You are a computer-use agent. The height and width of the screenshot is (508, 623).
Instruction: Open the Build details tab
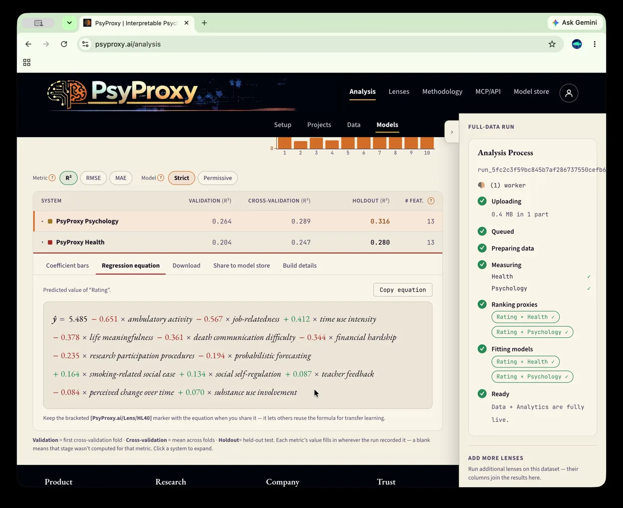299,266
